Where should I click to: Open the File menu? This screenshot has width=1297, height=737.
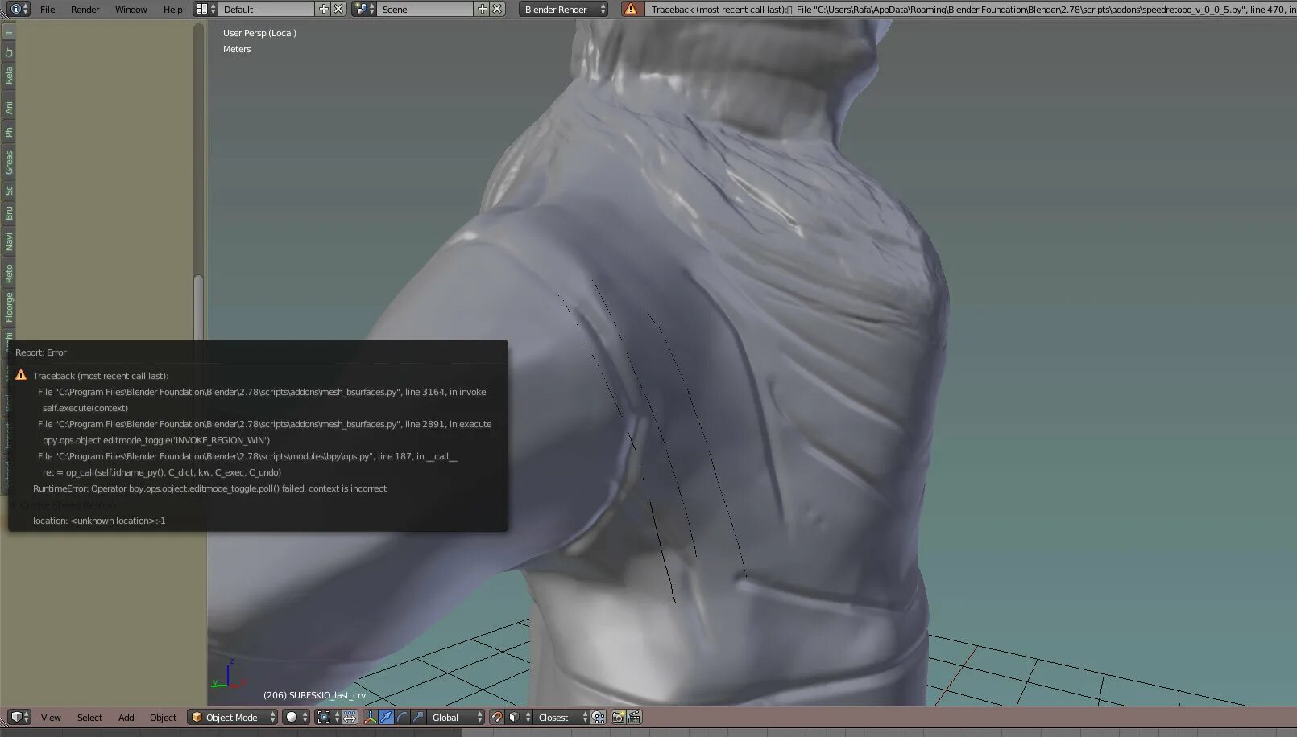pos(48,10)
